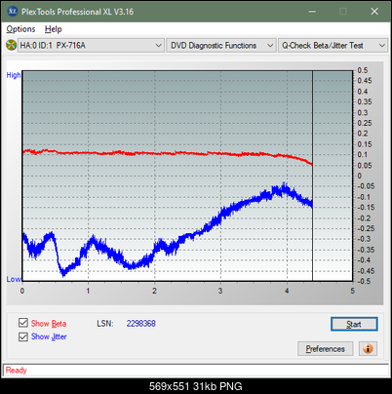The image size is (392, 394).
Task: Click the vertical end-position marker line in graph
Action: click(312, 176)
